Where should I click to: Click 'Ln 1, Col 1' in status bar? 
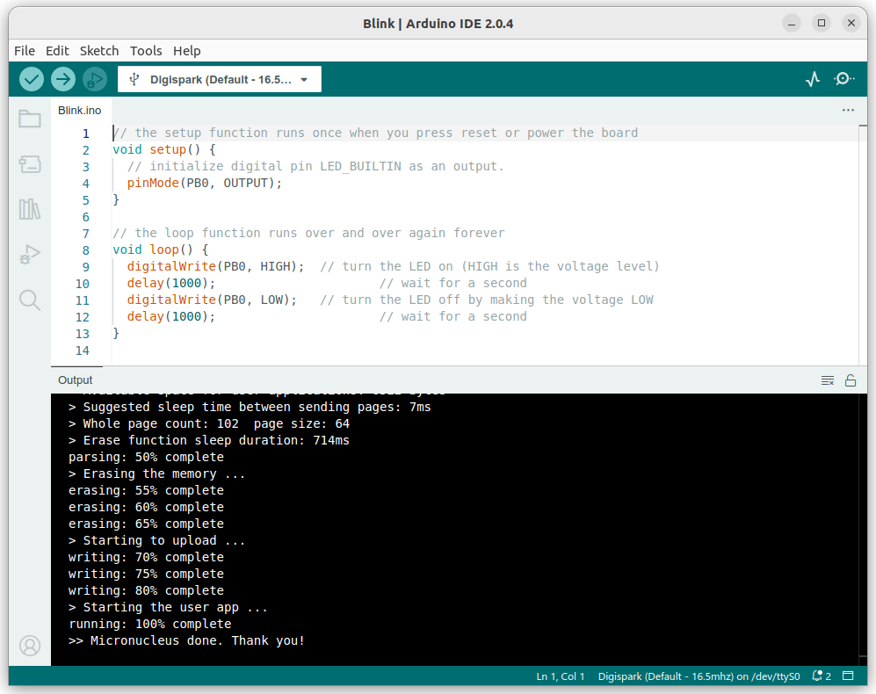(561, 676)
